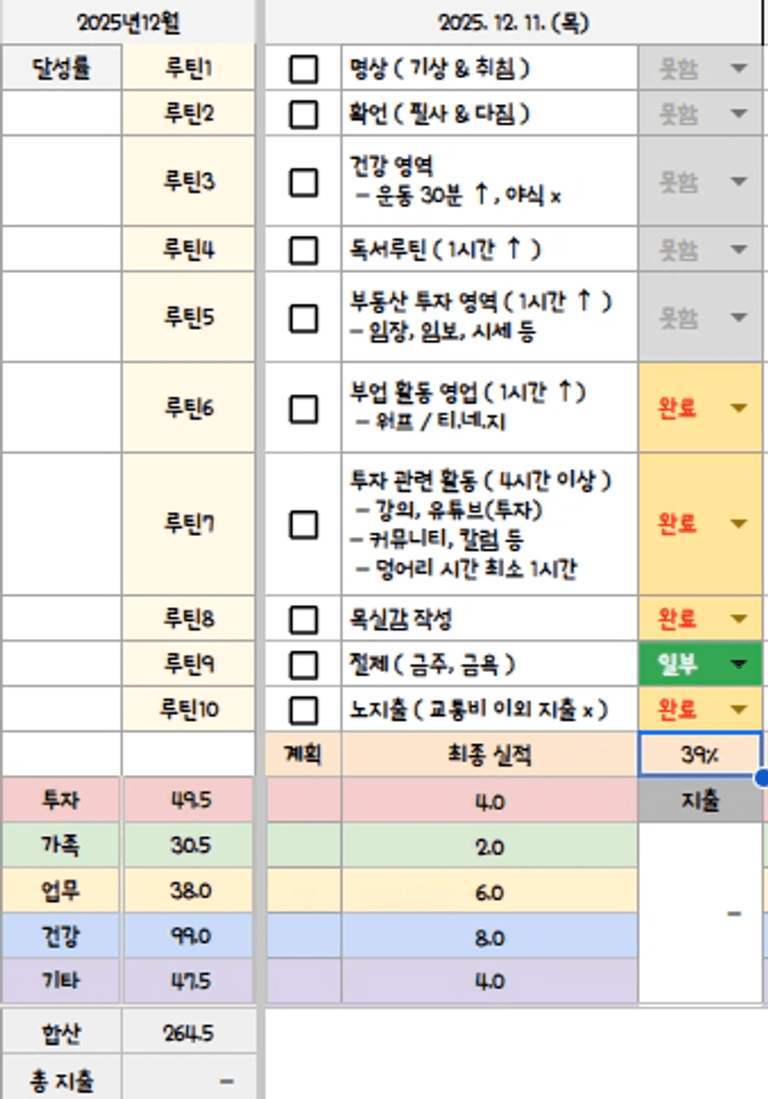The image size is (768, 1099).
Task: Check the 독서루틴 checkbox
Action: pos(304,250)
